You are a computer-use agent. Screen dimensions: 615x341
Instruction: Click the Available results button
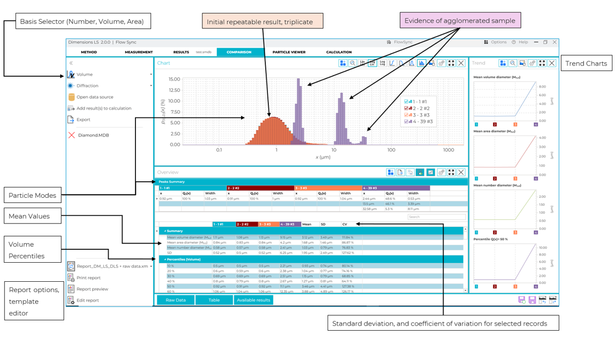(253, 300)
